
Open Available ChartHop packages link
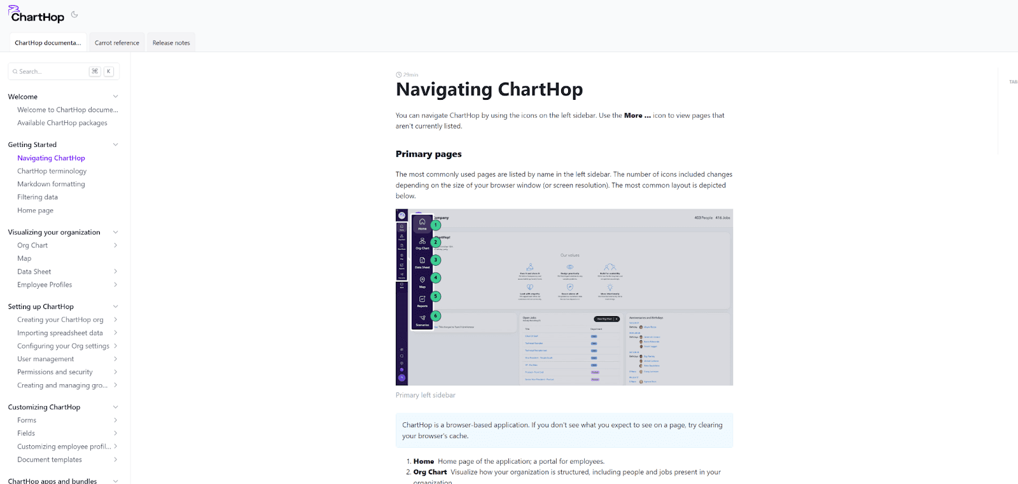click(62, 123)
